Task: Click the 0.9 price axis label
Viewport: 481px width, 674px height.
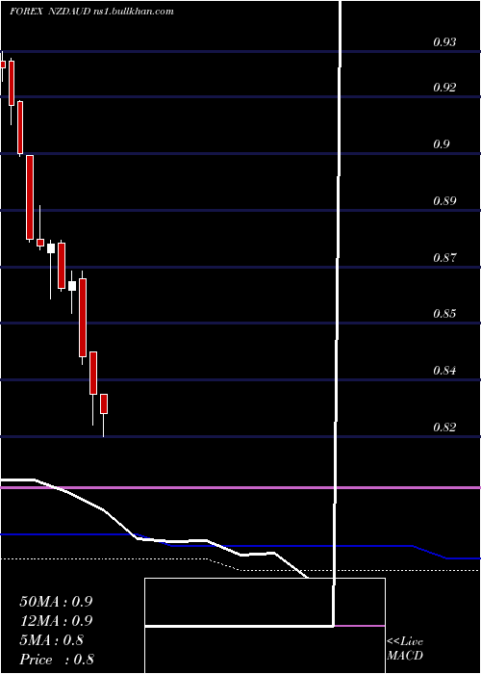Action: 441,144
